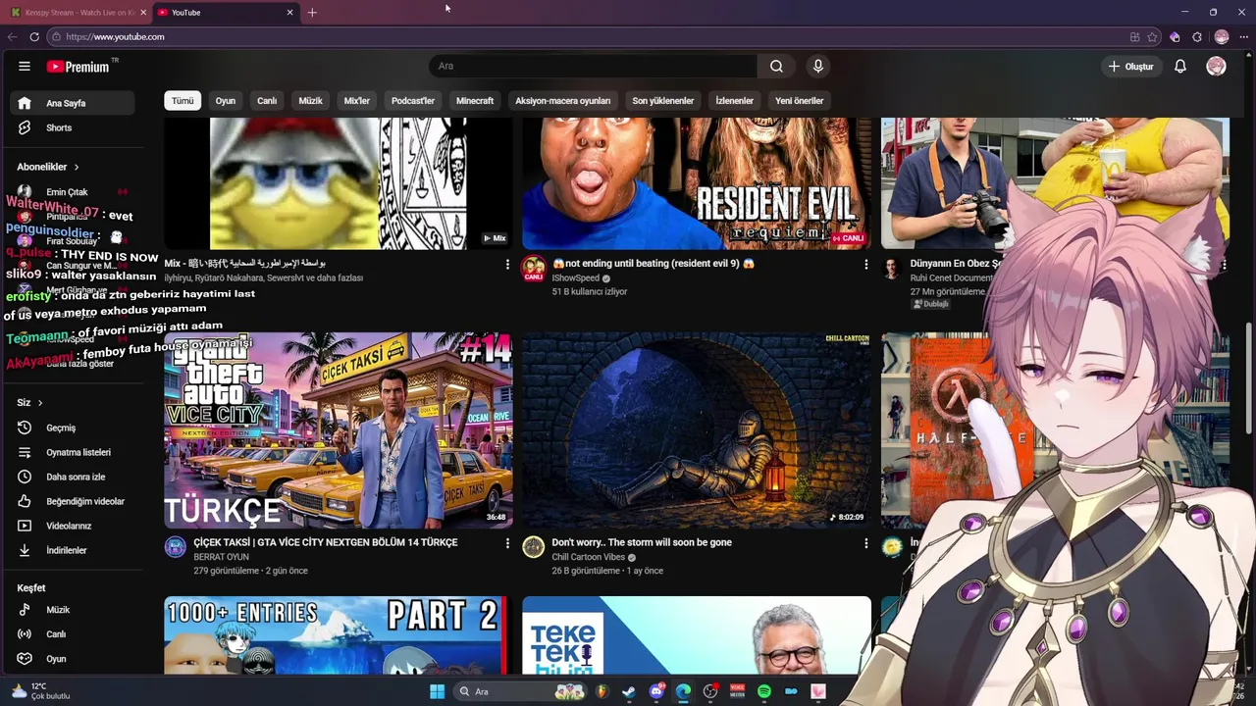Select the Müzik filter chip
This screenshot has width=1256, height=706.
[x=310, y=100]
